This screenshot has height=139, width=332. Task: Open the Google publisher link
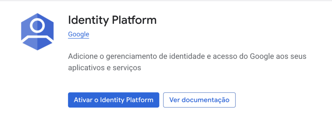point(78,34)
